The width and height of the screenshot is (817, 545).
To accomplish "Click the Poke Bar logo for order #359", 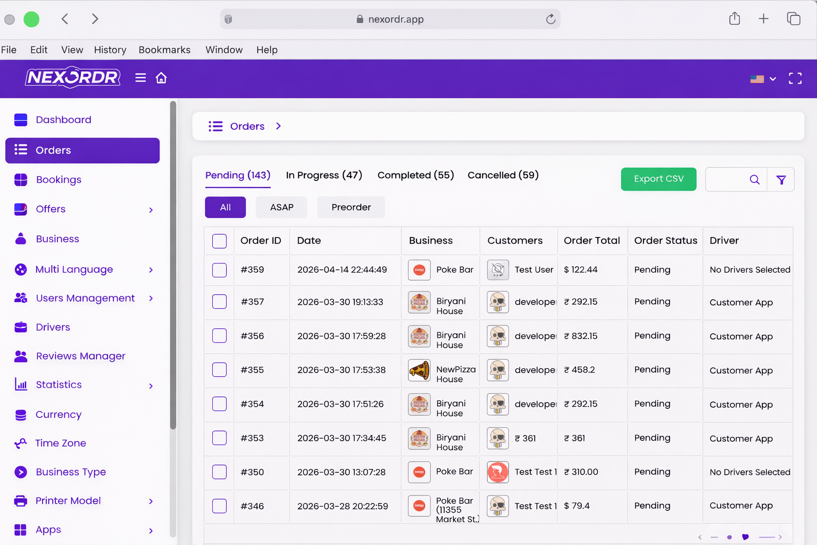I will (x=419, y=270).
